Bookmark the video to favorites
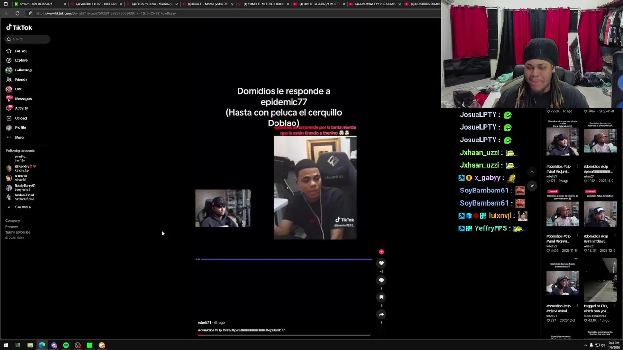623x350 pixels. (381, 297)
